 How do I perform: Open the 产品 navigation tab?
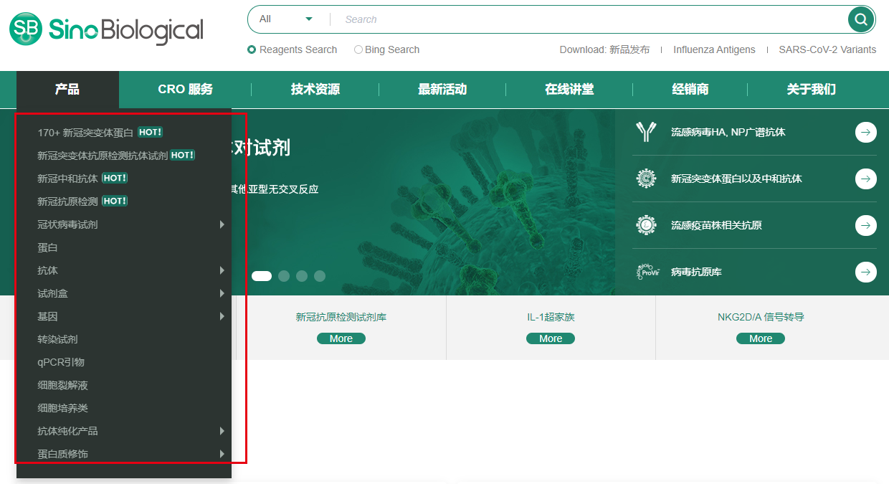[x=67, y=90]
